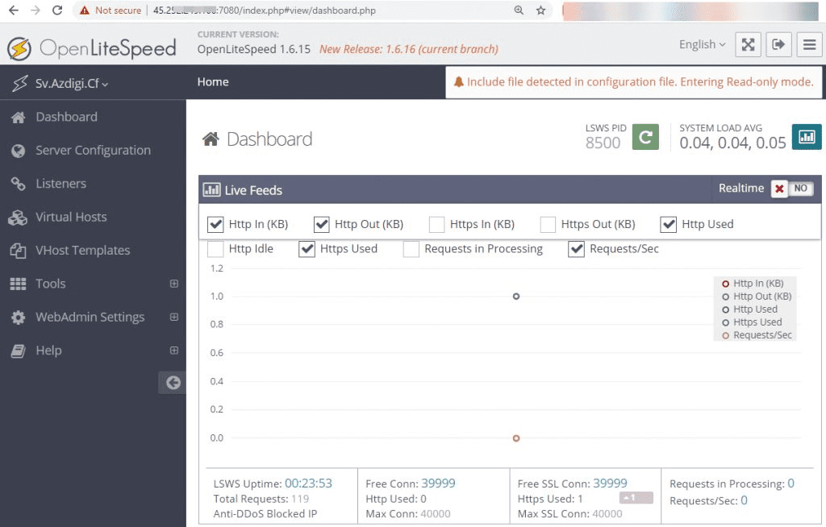Click the Dashboard home icon in sidebar

click(18, 117)
